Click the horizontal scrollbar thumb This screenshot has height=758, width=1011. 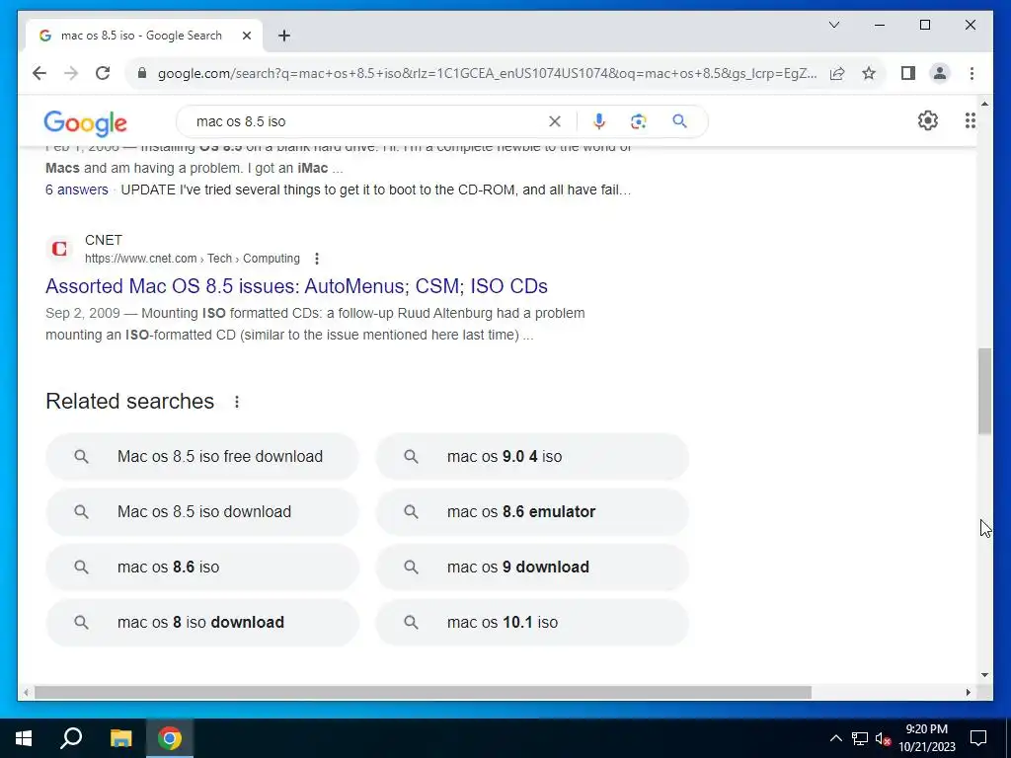[x=423, y=692]
